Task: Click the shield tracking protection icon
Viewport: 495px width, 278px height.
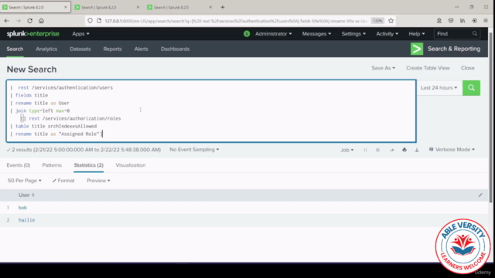Action: point(90,21)
